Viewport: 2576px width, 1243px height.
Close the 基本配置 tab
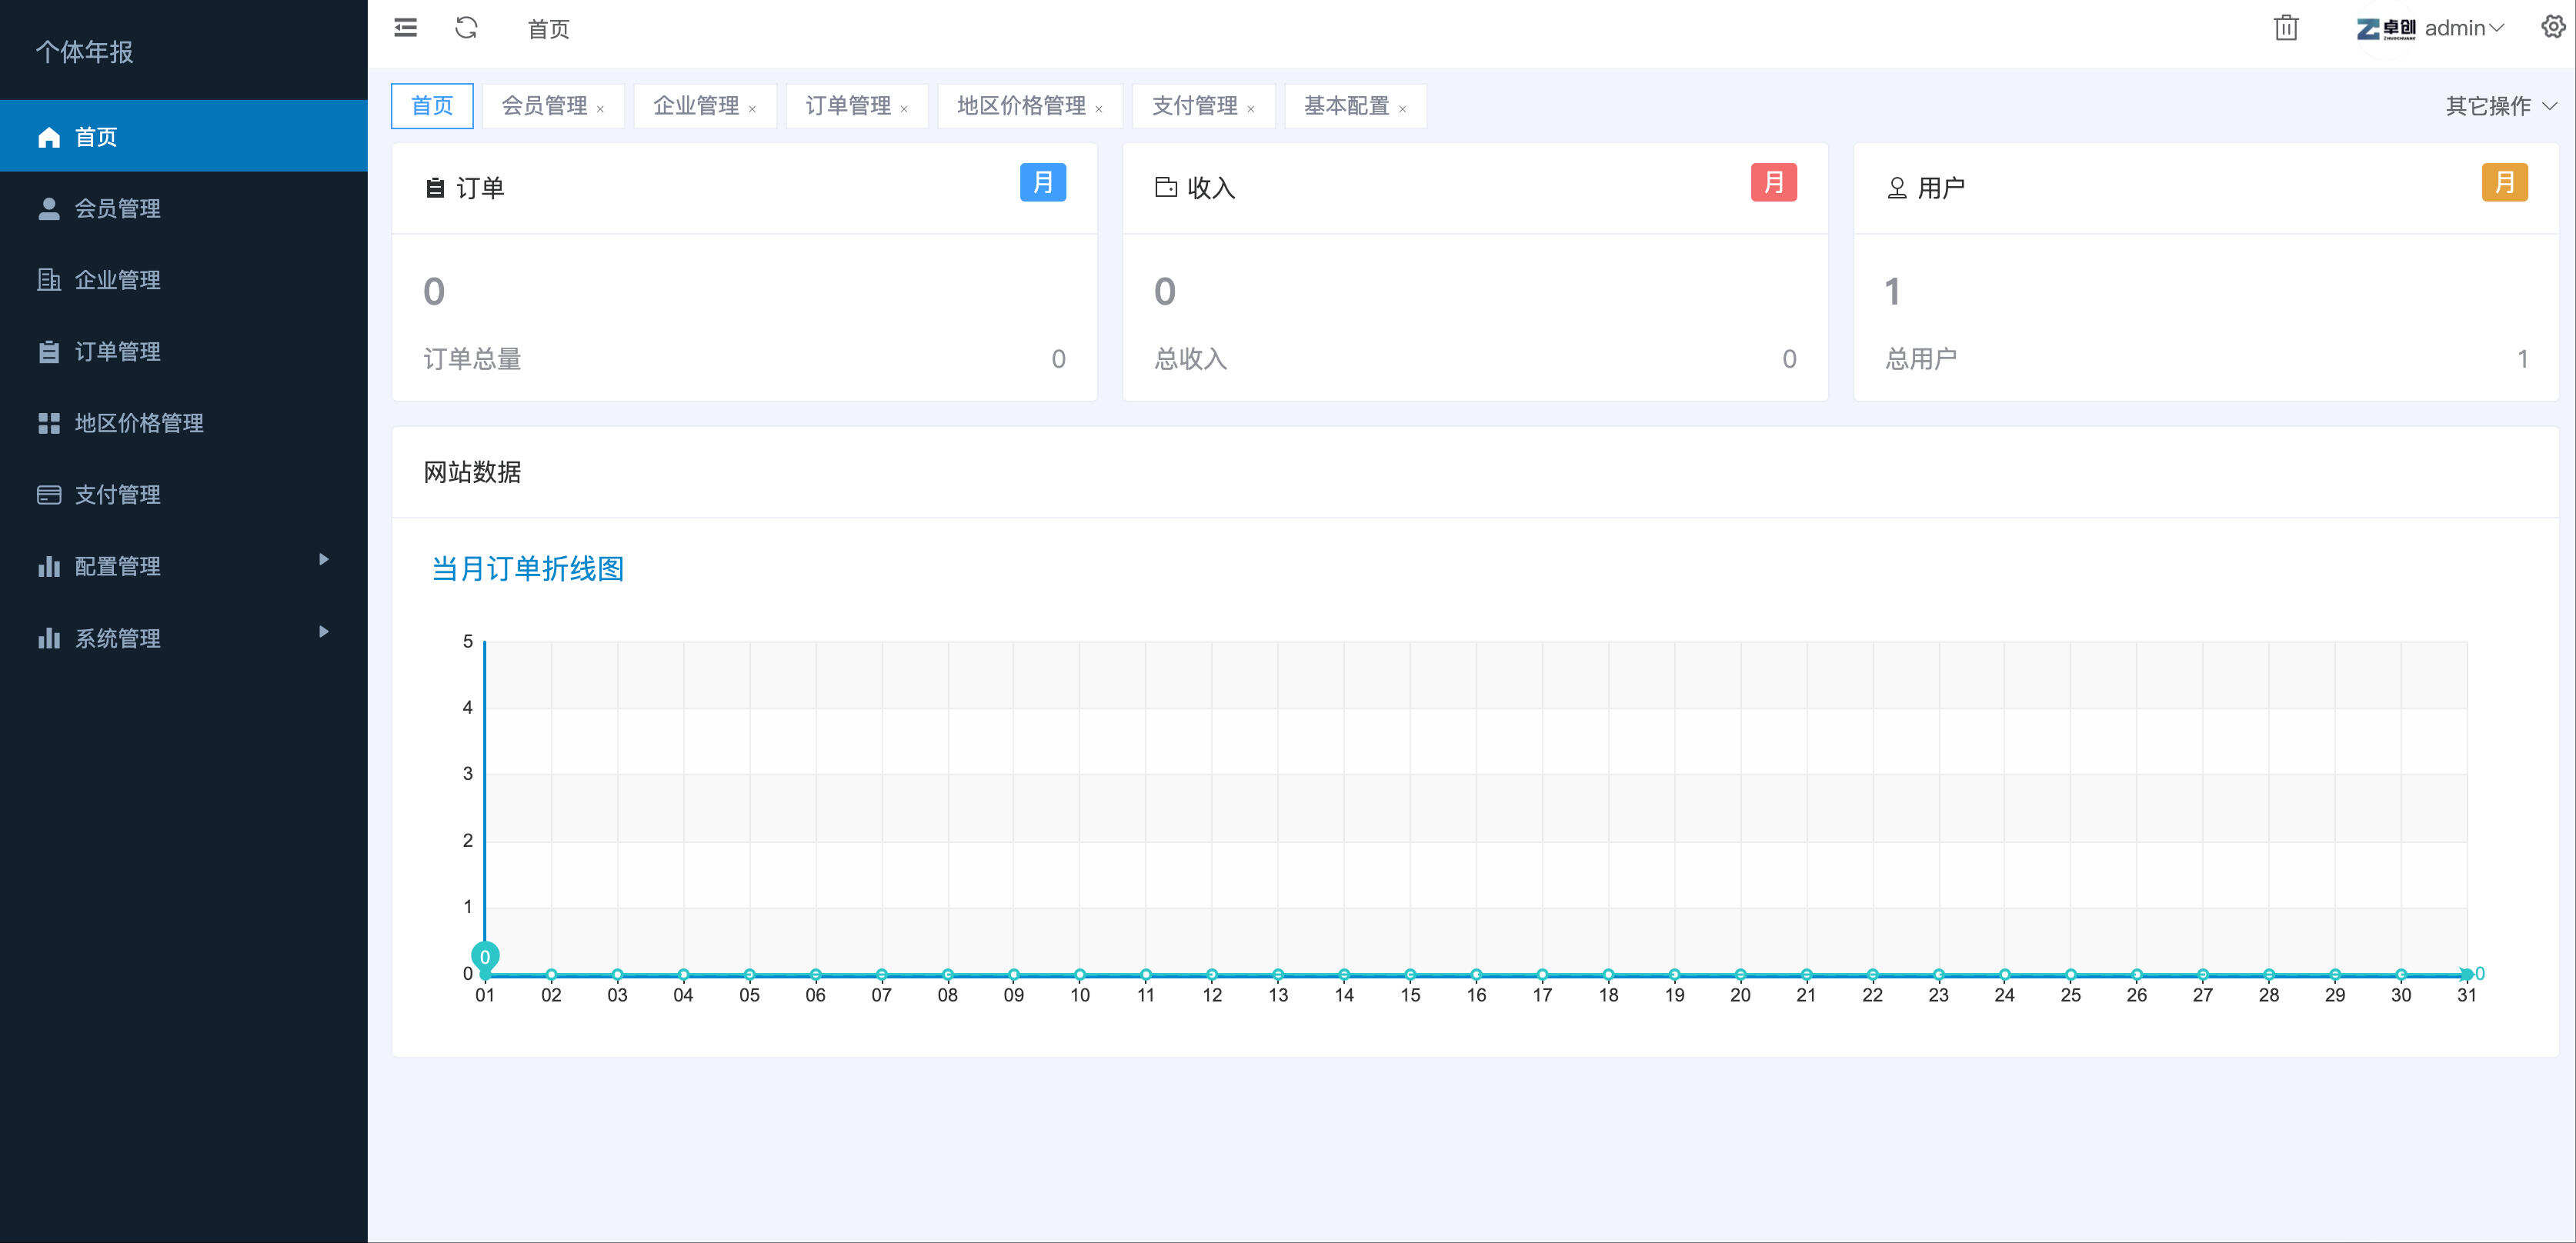click(x=1402, y=110)
